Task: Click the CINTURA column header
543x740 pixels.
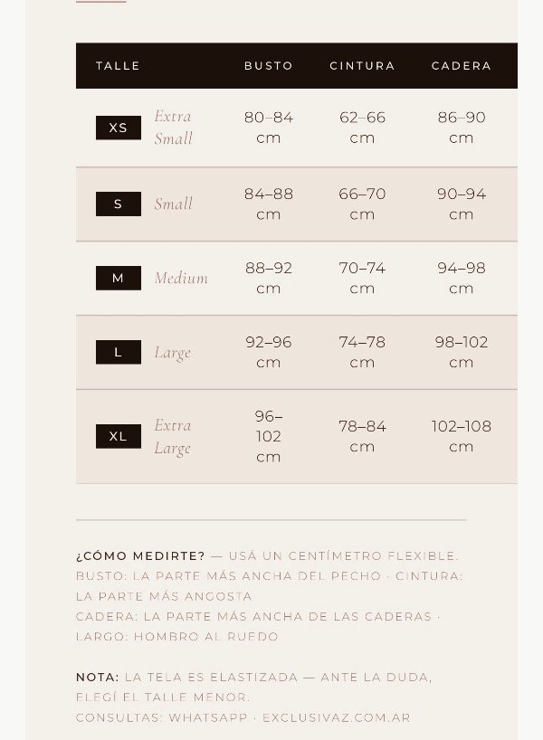Action: tap(362, 66)
